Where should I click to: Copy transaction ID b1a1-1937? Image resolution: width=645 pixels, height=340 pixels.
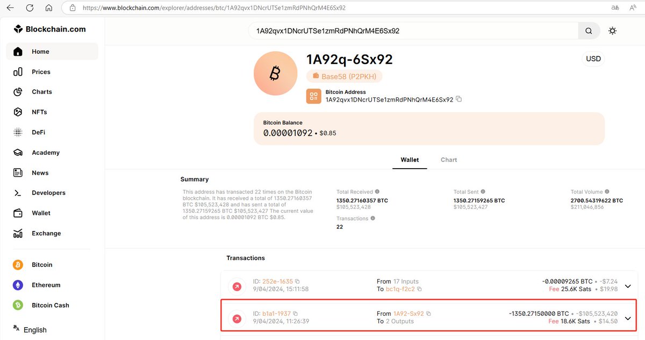point(295,314)
